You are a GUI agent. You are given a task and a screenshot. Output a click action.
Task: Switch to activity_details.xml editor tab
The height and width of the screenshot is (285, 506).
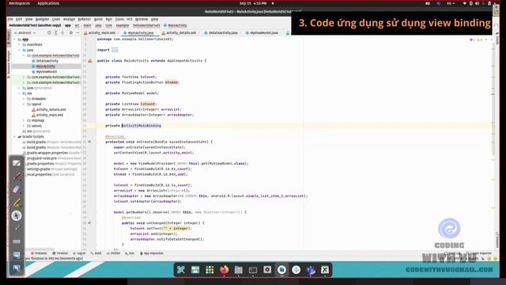point(179,33)
